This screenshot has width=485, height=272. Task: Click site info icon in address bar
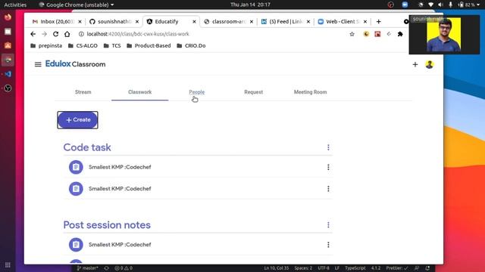click(x=81, y=34)
